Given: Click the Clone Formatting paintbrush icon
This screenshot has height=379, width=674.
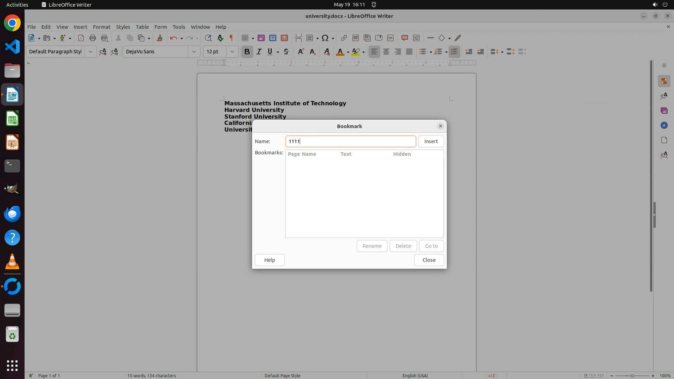Looking at the screenshot, I should pos(160,38).
